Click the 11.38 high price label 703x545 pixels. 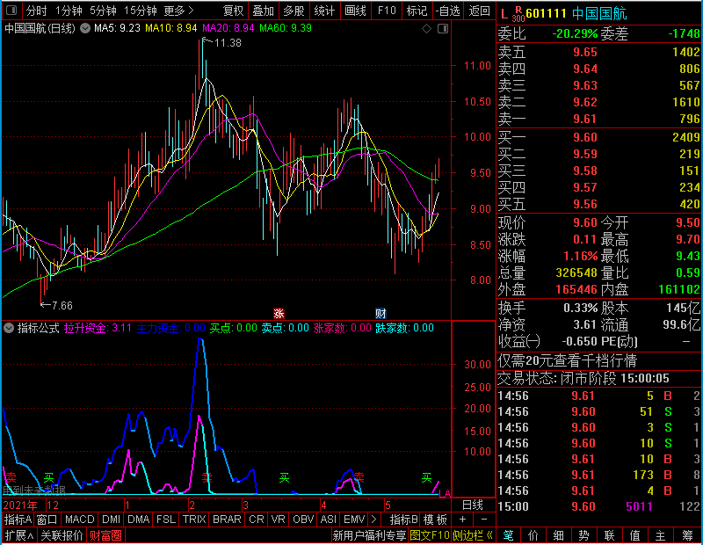[x=228, y=43]
